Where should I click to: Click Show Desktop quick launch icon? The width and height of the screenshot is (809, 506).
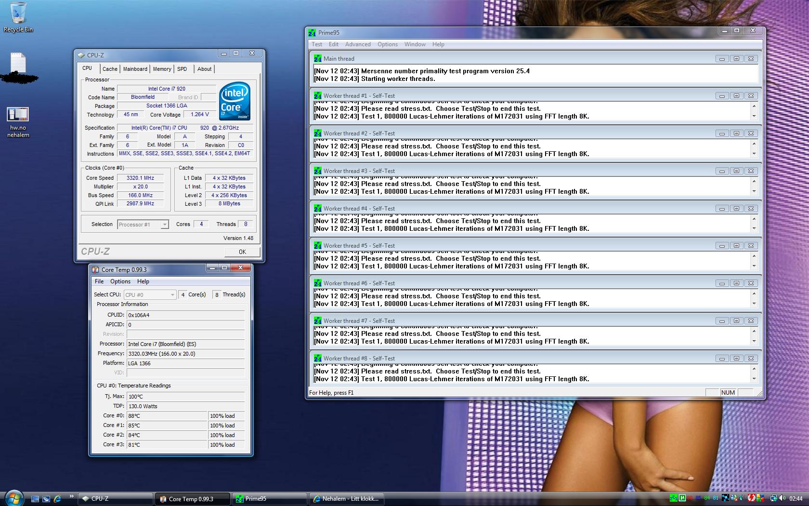click(x=35, y=499)
